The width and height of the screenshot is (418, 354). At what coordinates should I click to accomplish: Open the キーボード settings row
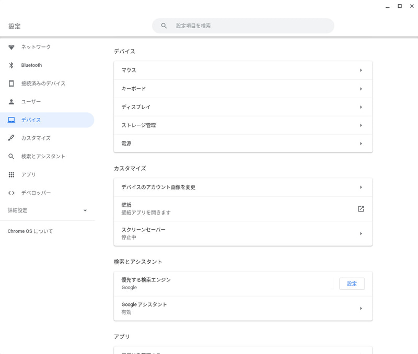242,89
